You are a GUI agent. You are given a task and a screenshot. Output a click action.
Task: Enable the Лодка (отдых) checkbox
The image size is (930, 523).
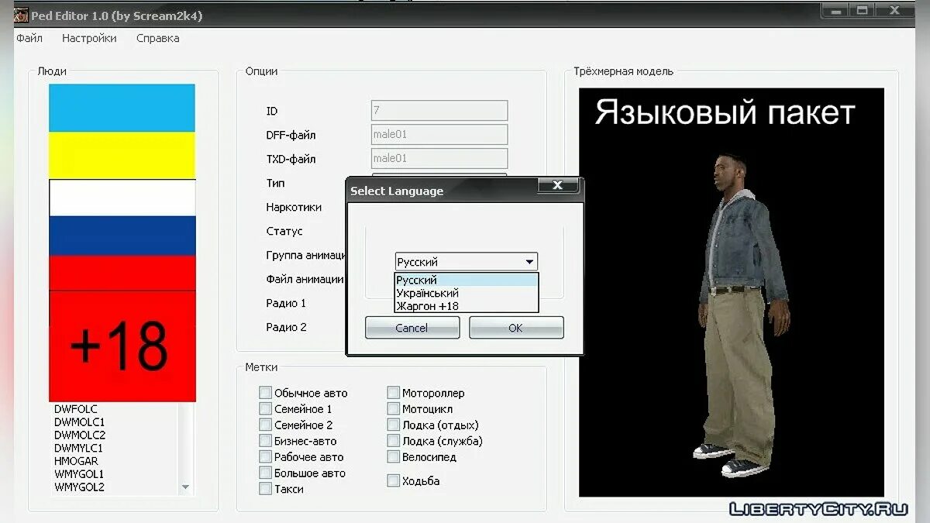pyautogui.click(x=394, y=425)
